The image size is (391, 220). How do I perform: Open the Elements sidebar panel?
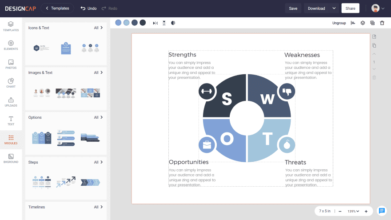pos(11,45)
